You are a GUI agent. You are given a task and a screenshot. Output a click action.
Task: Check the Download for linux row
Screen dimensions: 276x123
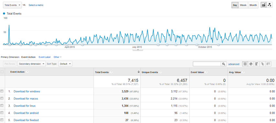[x=2, y=105]
